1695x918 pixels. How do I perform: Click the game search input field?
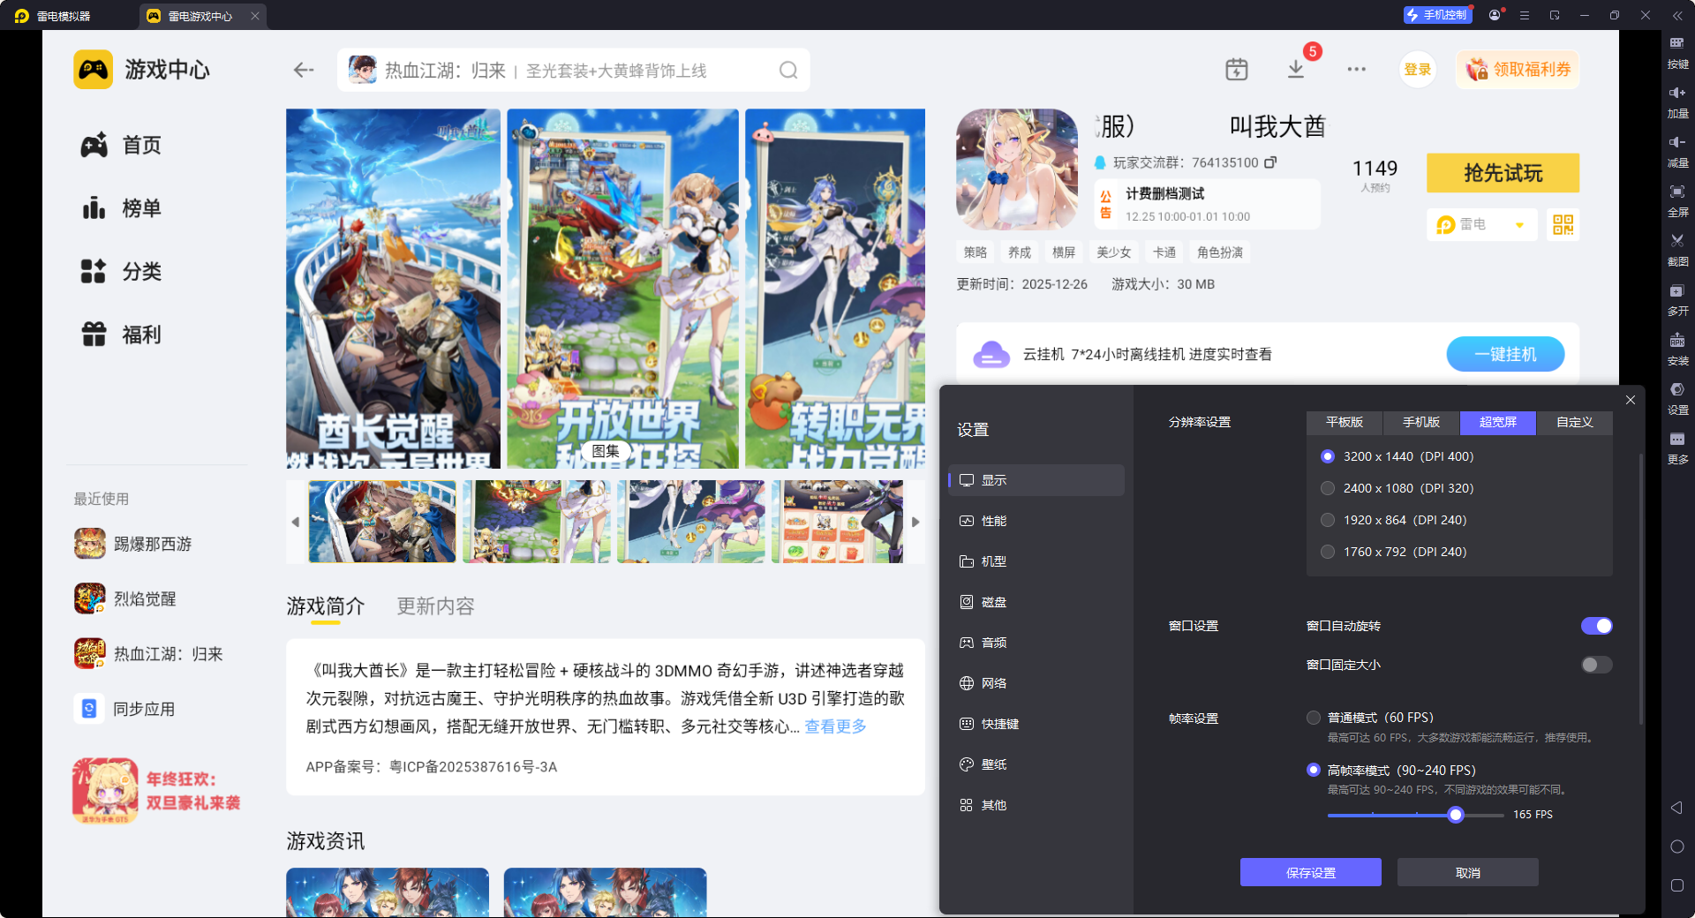573,70
